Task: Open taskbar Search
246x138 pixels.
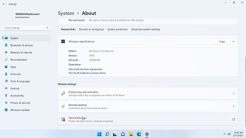Action: pos(107,134)
